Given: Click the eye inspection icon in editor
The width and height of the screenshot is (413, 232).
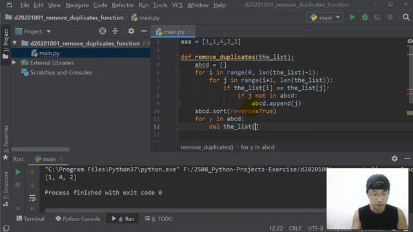Looking at the screenshot, I should pyautogui.click(x=410, y=41).
